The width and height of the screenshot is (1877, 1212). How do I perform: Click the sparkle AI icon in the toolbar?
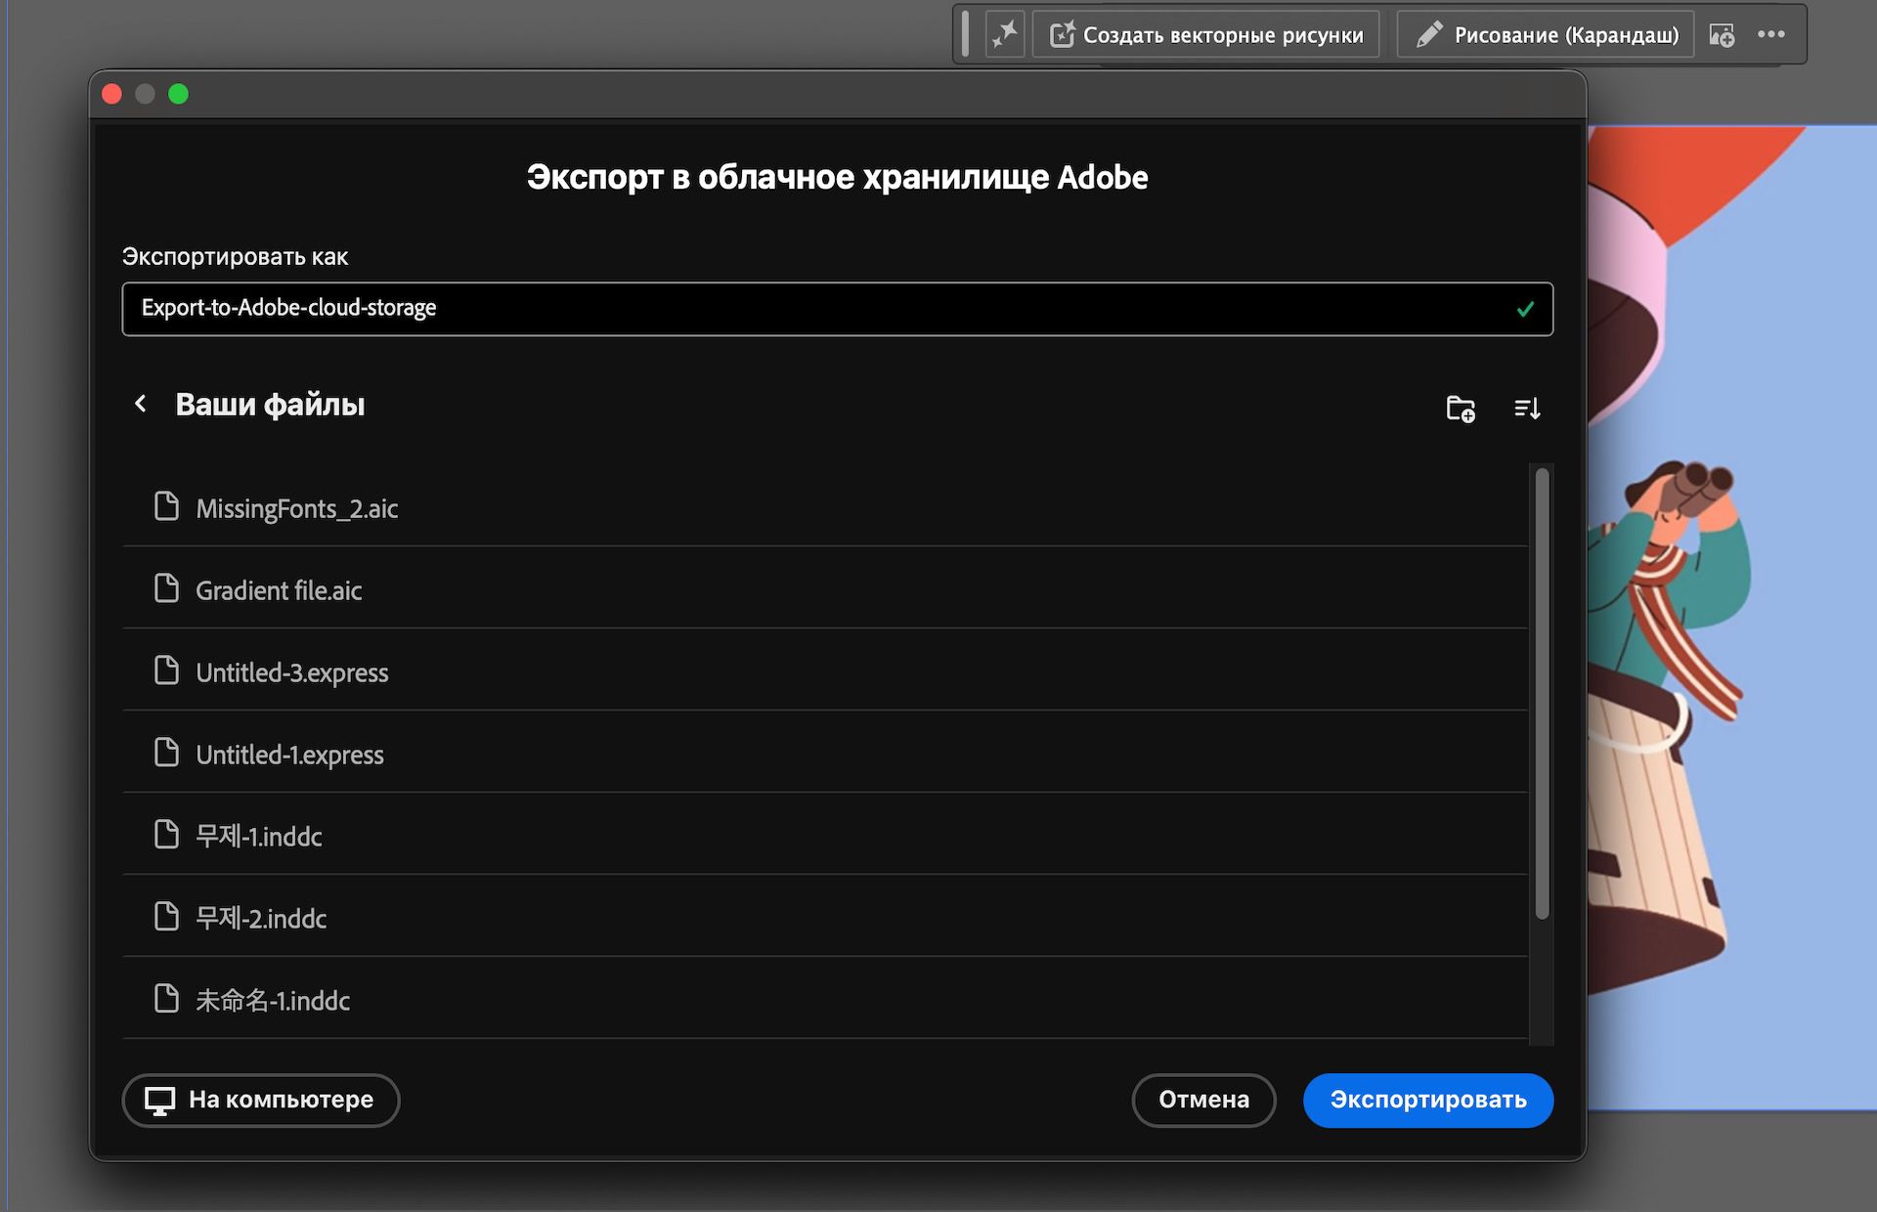coord(1006,34)
